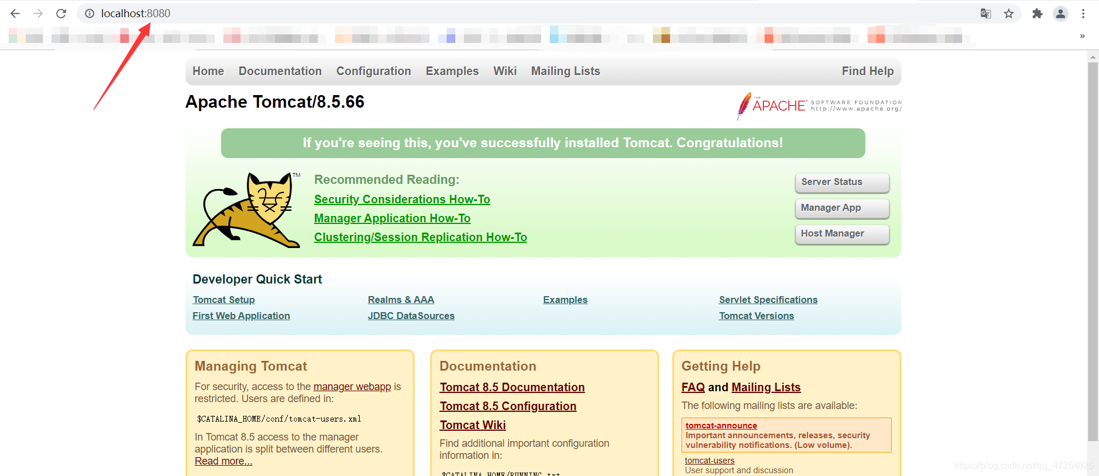Screen dimensions: 1099x476
Task: Click the Host Manager button
Action: click(x=842, y=234)
